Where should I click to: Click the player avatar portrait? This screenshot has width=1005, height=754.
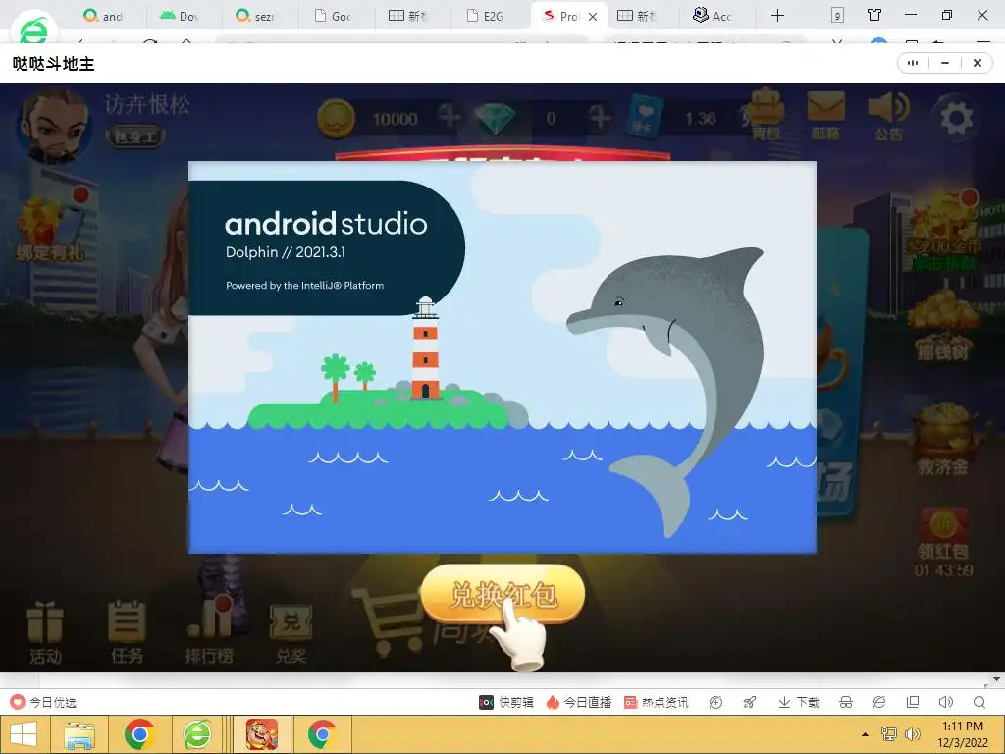pos(53,126)
